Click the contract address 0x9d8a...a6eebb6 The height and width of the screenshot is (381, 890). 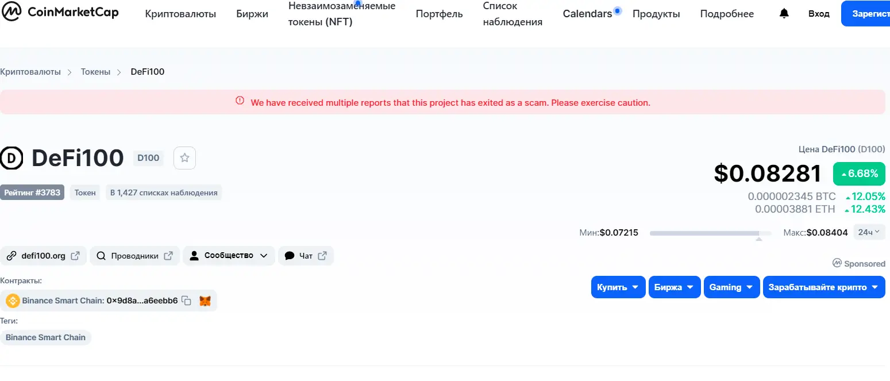click(142, 301)
